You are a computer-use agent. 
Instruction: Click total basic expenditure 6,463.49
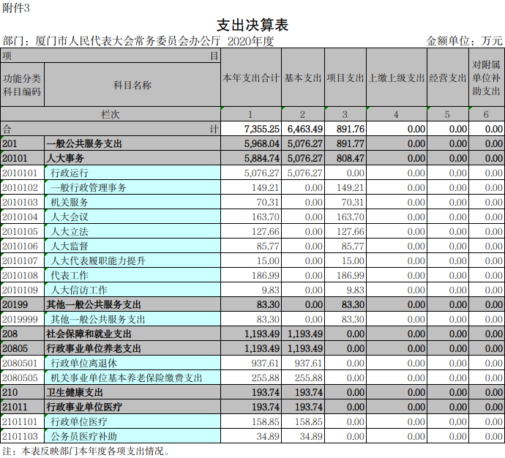click(x=304, y=129)
